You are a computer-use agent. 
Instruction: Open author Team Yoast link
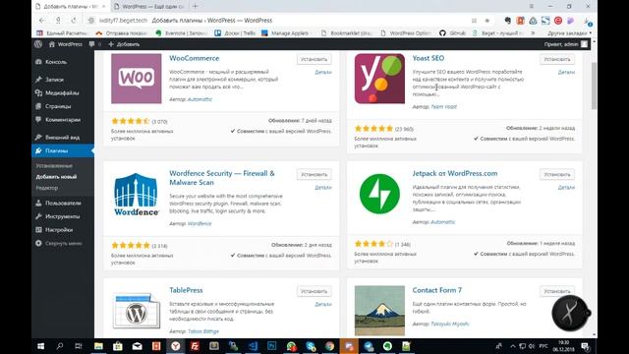(x=443, y=107)
